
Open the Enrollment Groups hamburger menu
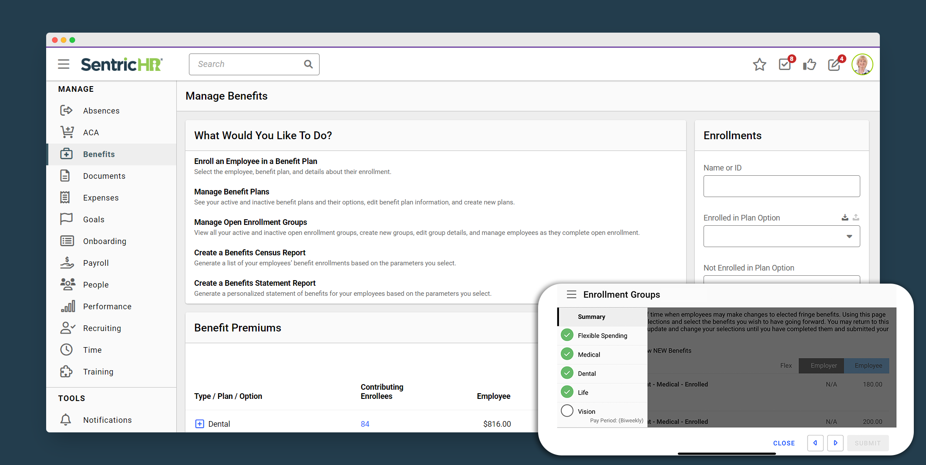[572, 294]
